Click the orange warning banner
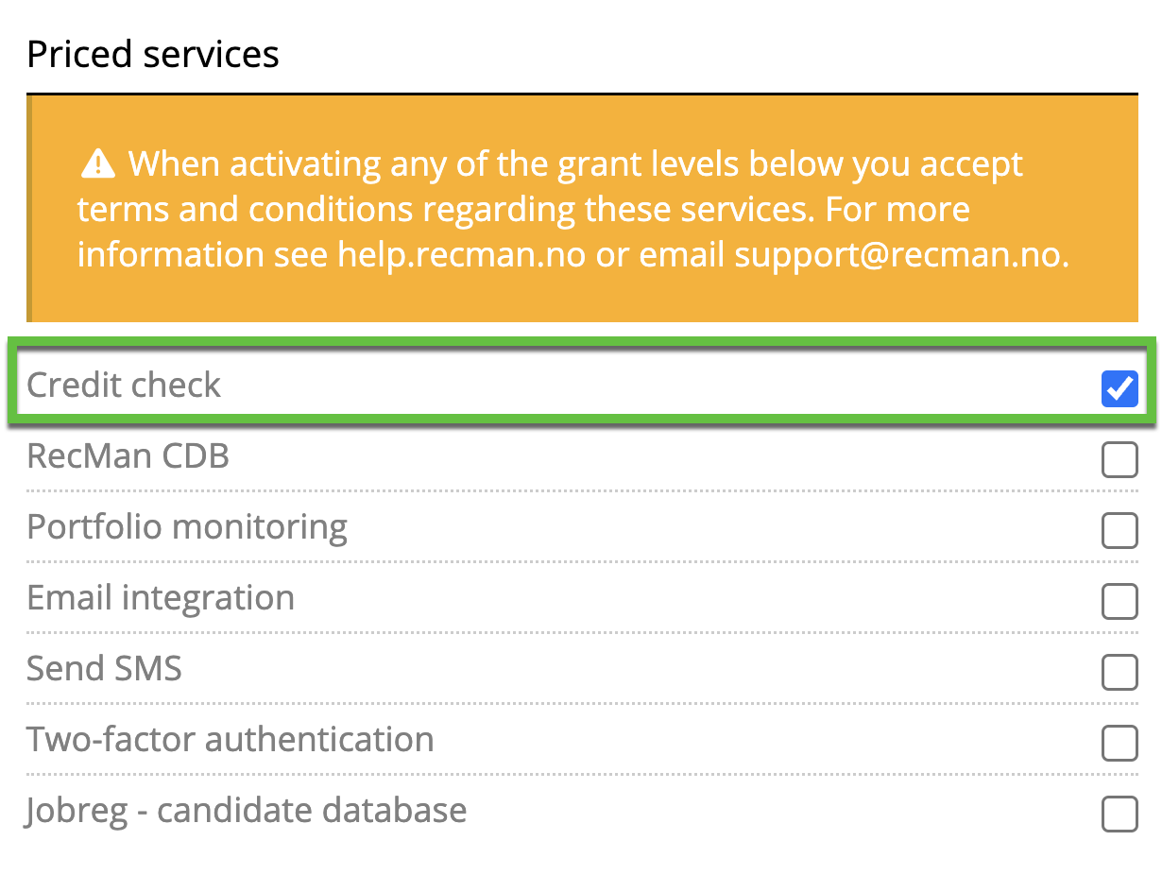The height and width of the screenshot is (875, 1162). click(581, 208)
